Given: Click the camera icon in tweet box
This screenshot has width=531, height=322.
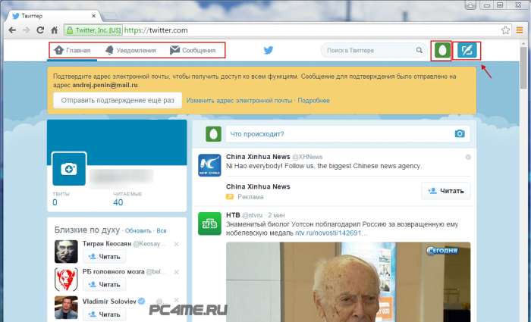Looking at the screenshot, I should 459,134.
